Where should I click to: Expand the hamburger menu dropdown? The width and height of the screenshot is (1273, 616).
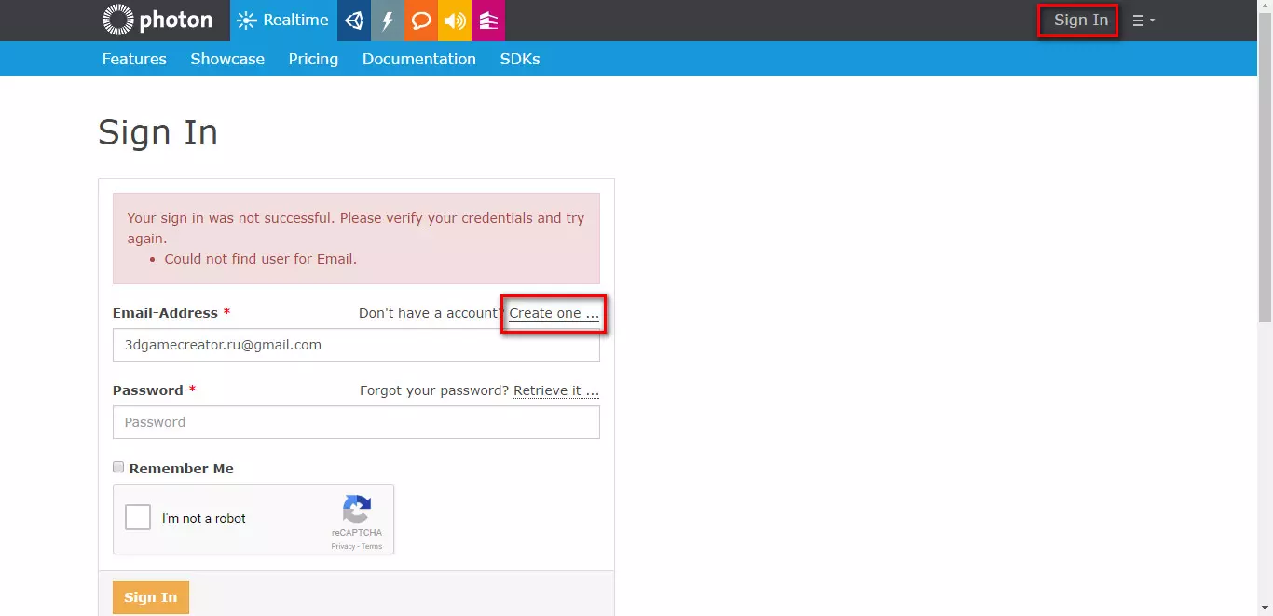(1143, 21)
